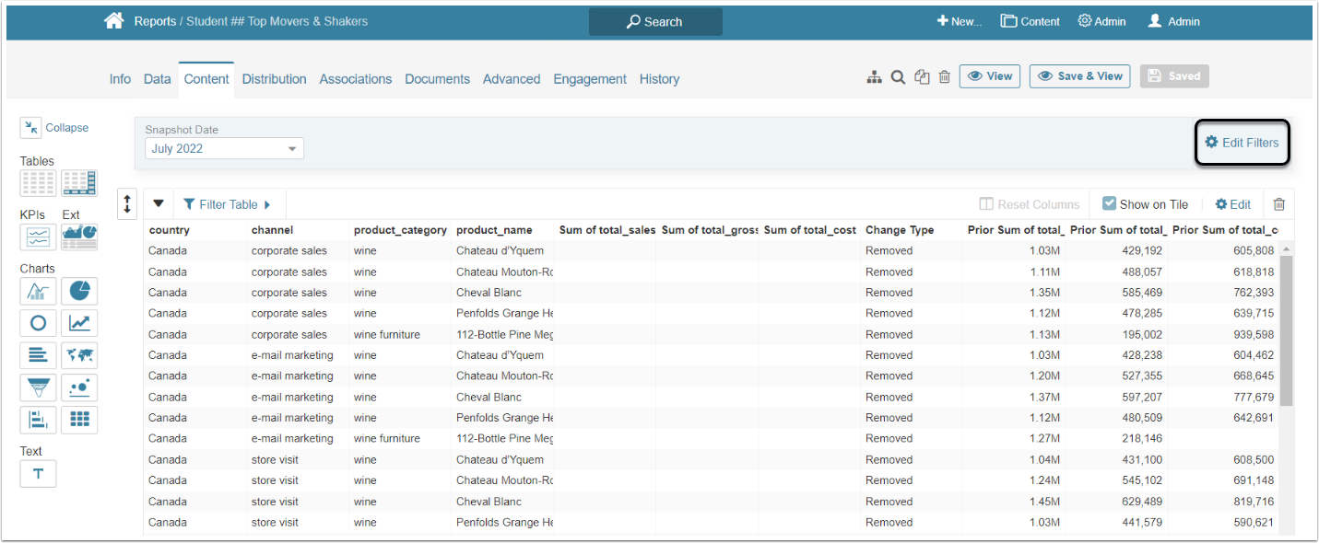Expand the Filter Table options
This screenshot has height=543, width=1319.
228,204
